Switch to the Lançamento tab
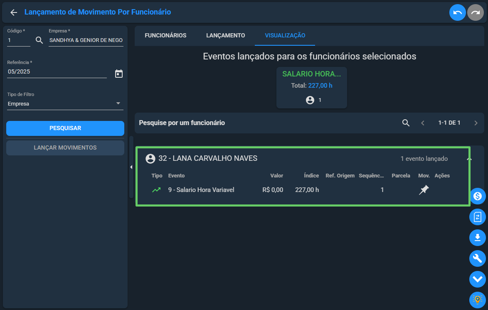 click(x=225, y=35)
